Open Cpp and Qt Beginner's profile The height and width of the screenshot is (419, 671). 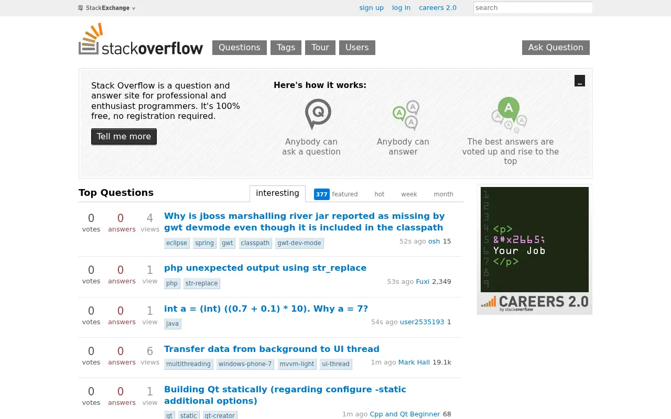(405, 414)
